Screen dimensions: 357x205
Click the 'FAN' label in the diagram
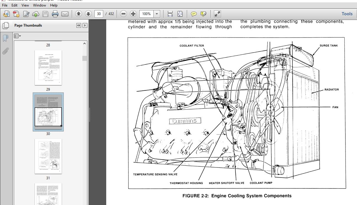pyautogui.click(x=335, y=107)
